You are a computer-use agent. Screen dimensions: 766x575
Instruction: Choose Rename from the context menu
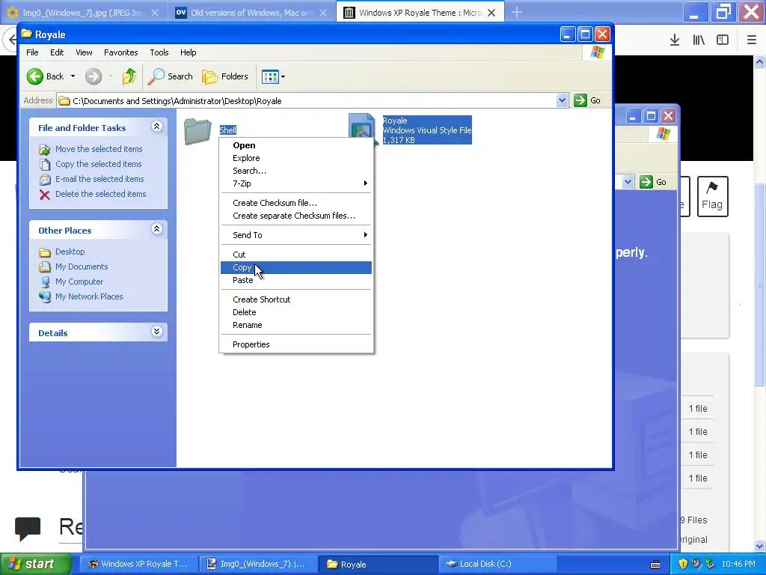[296, 325]
